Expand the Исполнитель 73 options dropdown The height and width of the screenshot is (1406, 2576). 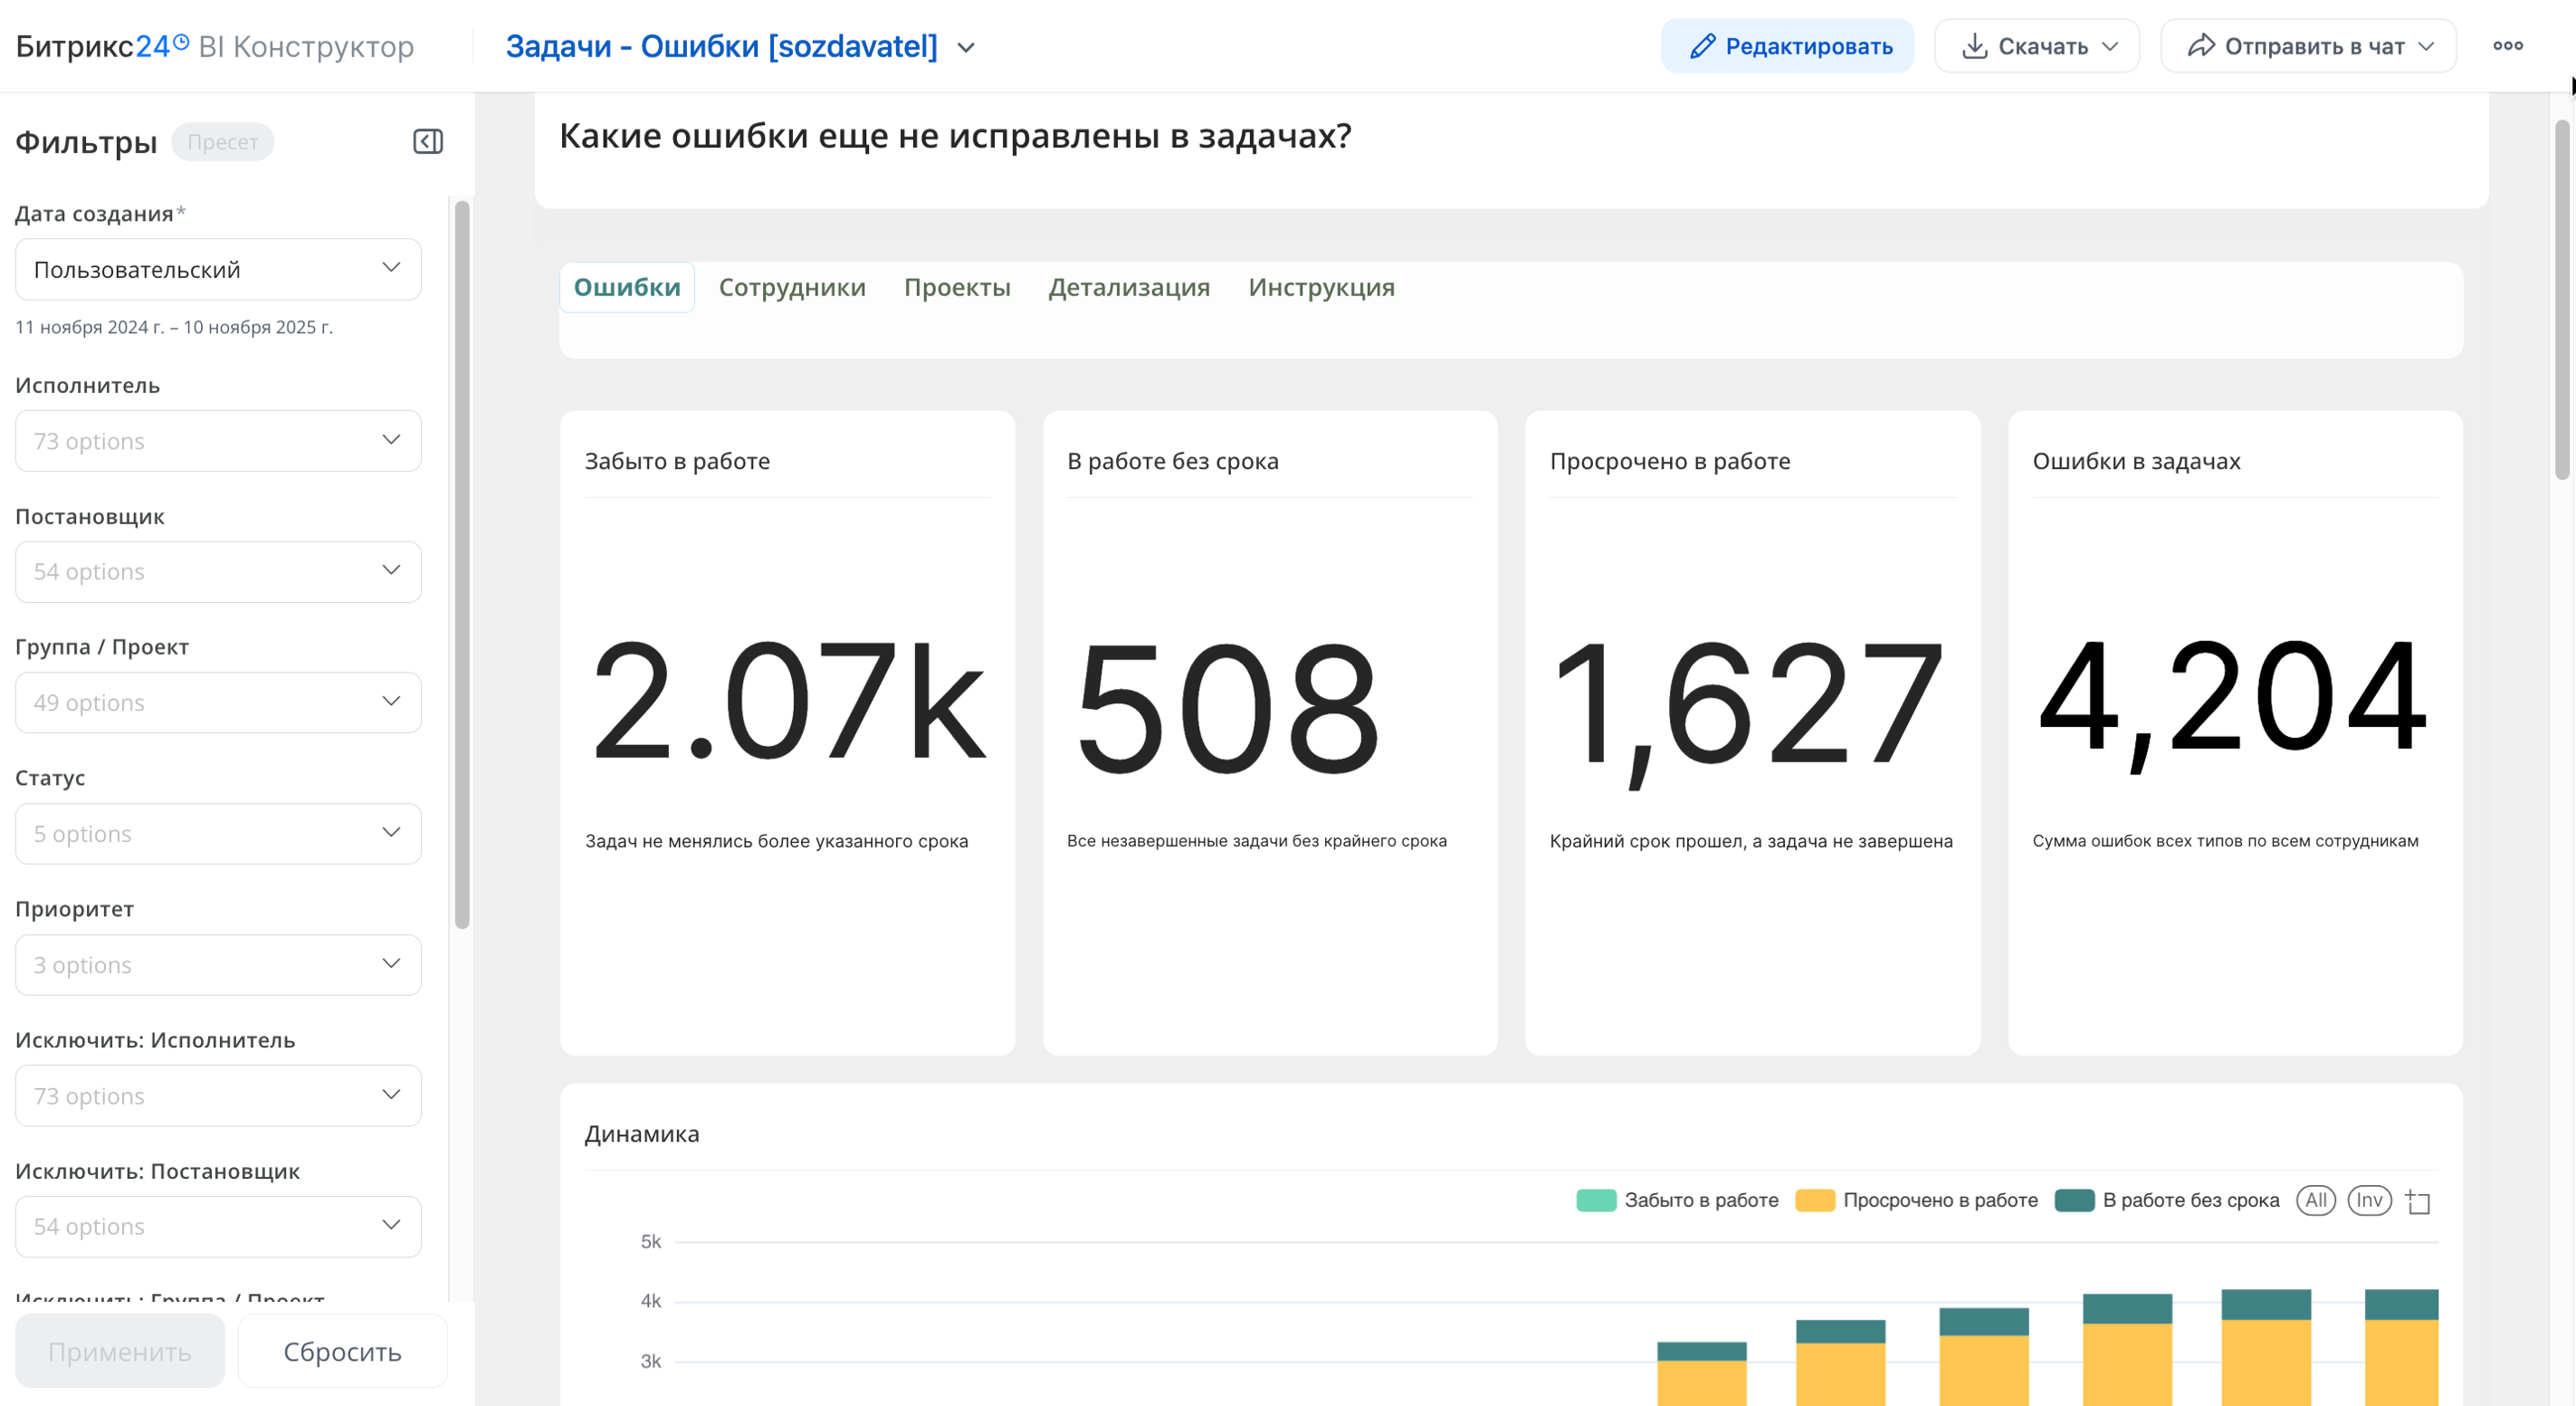click(218, 441)
